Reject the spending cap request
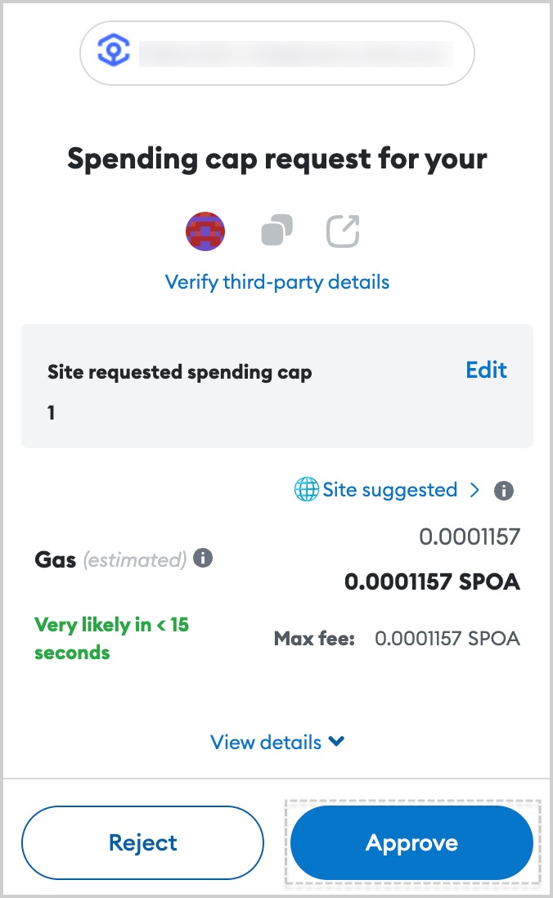This screenshot has height=898, width=553. (x=142, y=842)
